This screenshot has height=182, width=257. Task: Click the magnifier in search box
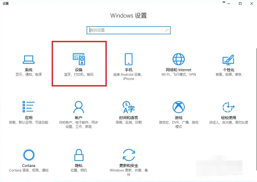pos(167,30)
